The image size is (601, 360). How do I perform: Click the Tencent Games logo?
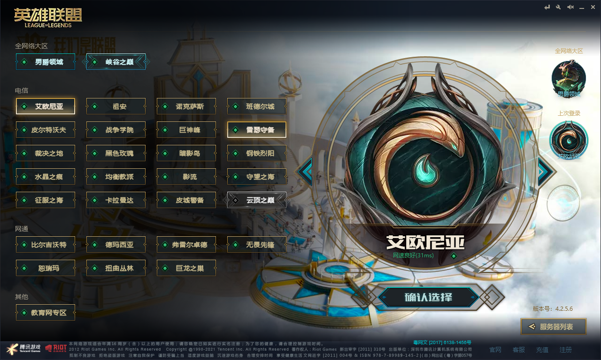tap(23, 348)
